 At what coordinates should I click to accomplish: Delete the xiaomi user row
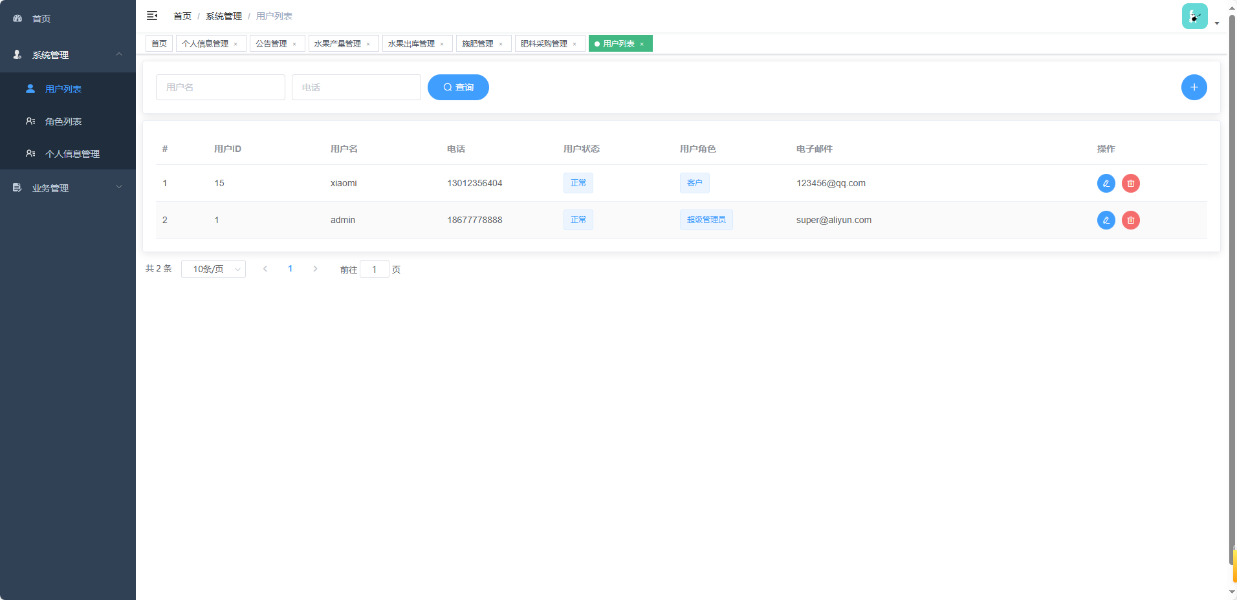1130,184
